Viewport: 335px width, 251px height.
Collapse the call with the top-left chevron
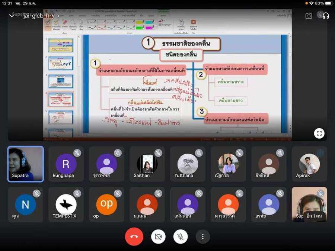[12, 16]
